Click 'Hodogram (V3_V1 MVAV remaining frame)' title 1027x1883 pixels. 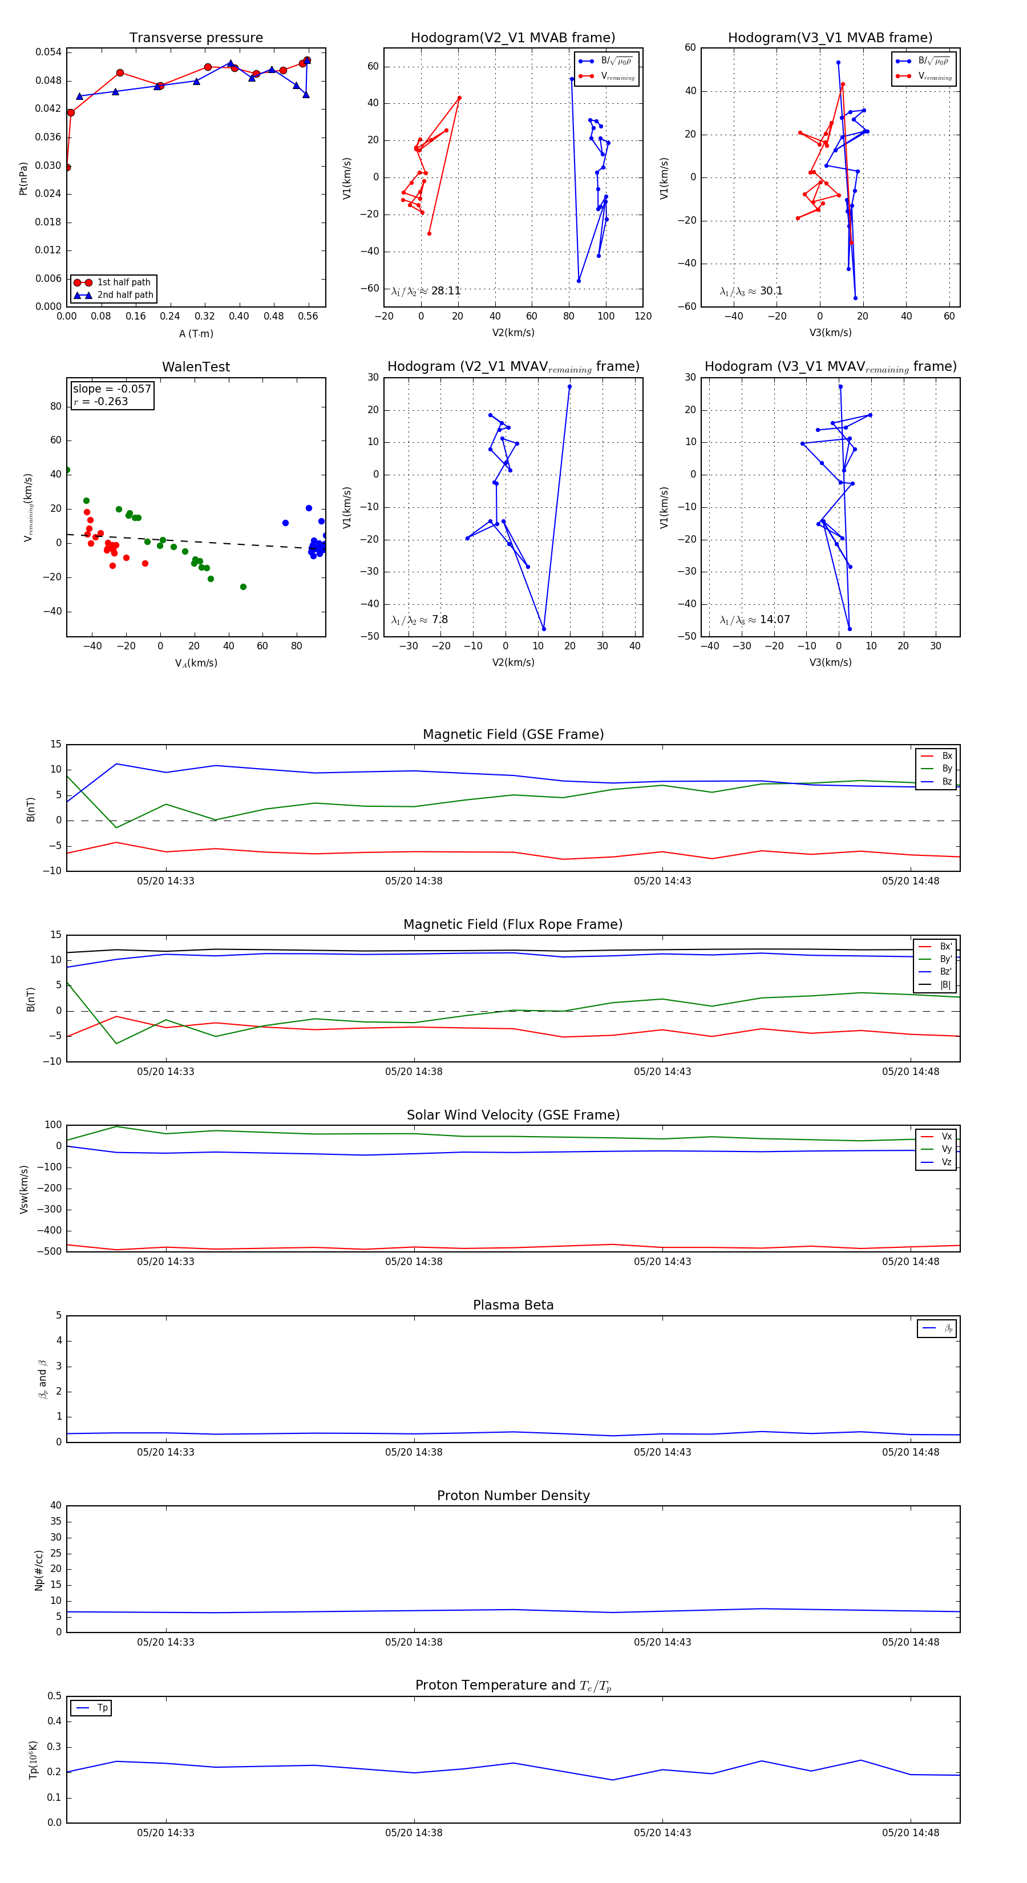[830, 367]
